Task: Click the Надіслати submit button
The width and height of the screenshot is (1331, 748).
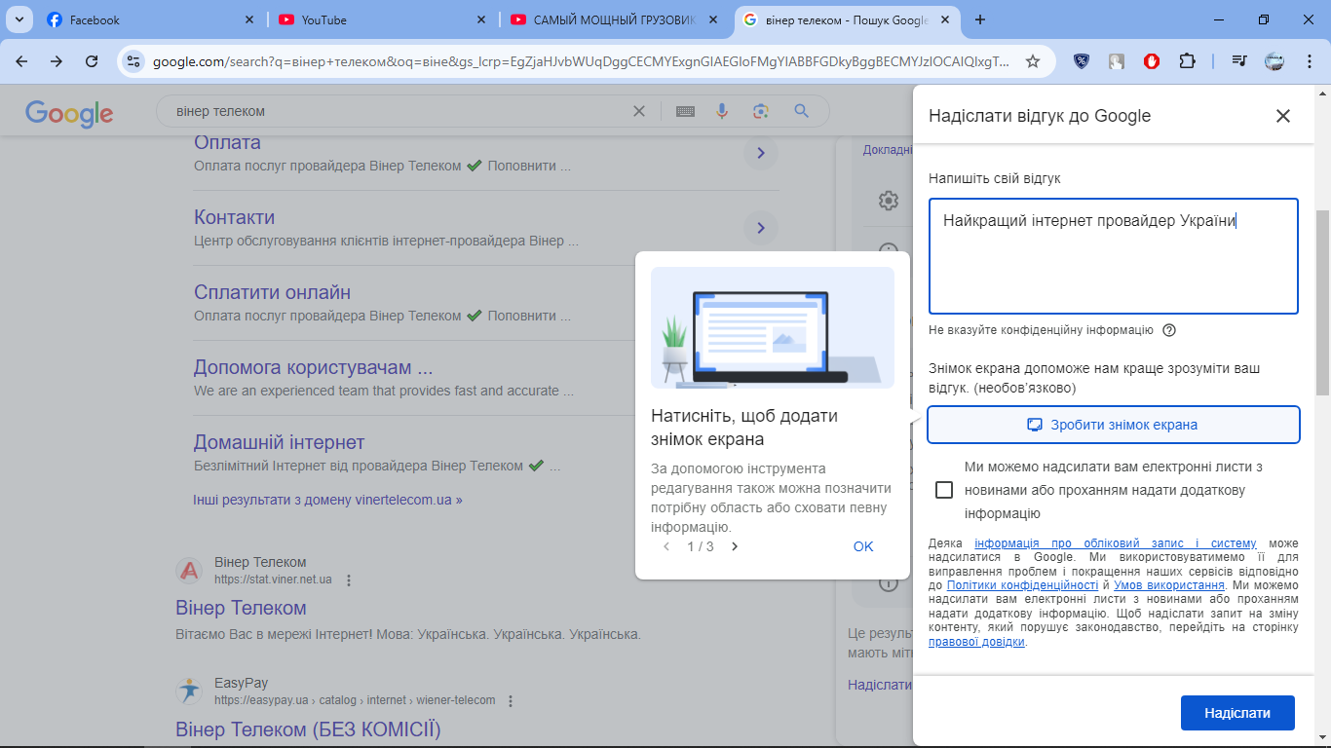Action: (1237, 713)
